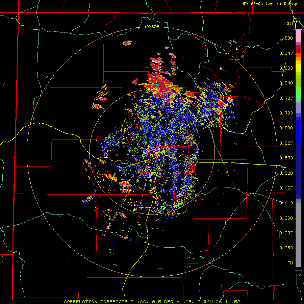The height and width of the screenshot is (304, 304).
Task: Click the TH label on the color scale
Action: [x=290, y=263]
